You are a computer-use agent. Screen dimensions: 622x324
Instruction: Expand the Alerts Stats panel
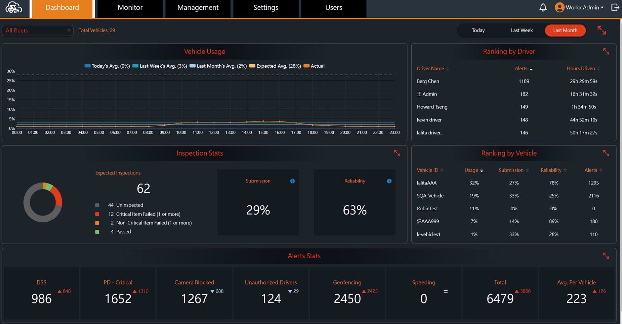pos(606,256)
